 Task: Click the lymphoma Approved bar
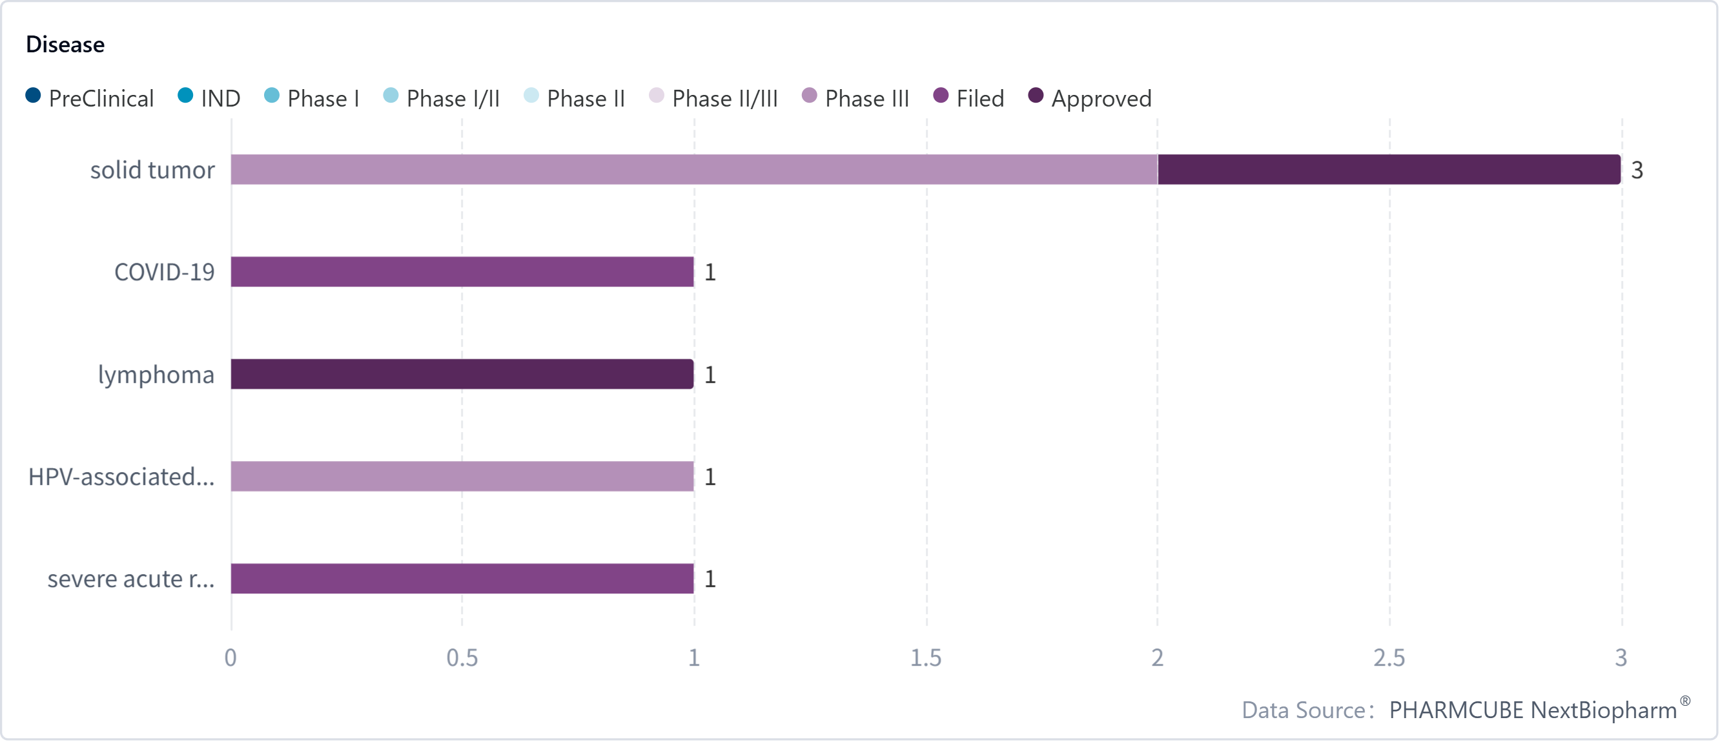click(x=462, y=374)
